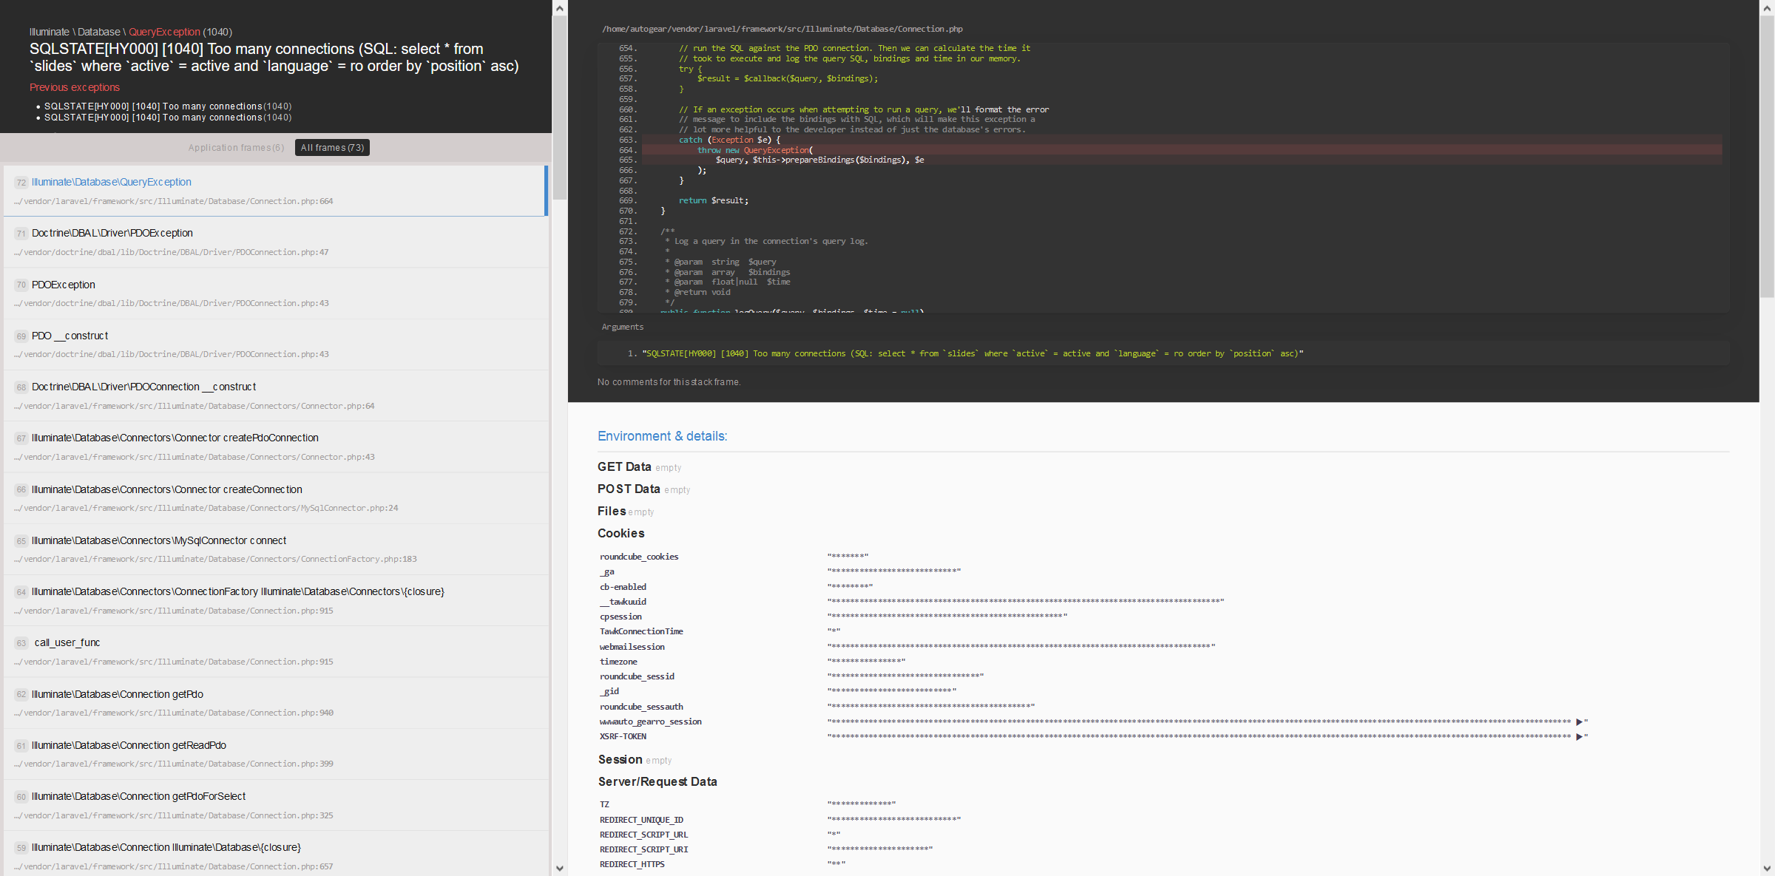Select frame 61 Connection getReadPdo
Screen dimensions: 1775x876
click(x=274, y=753)
